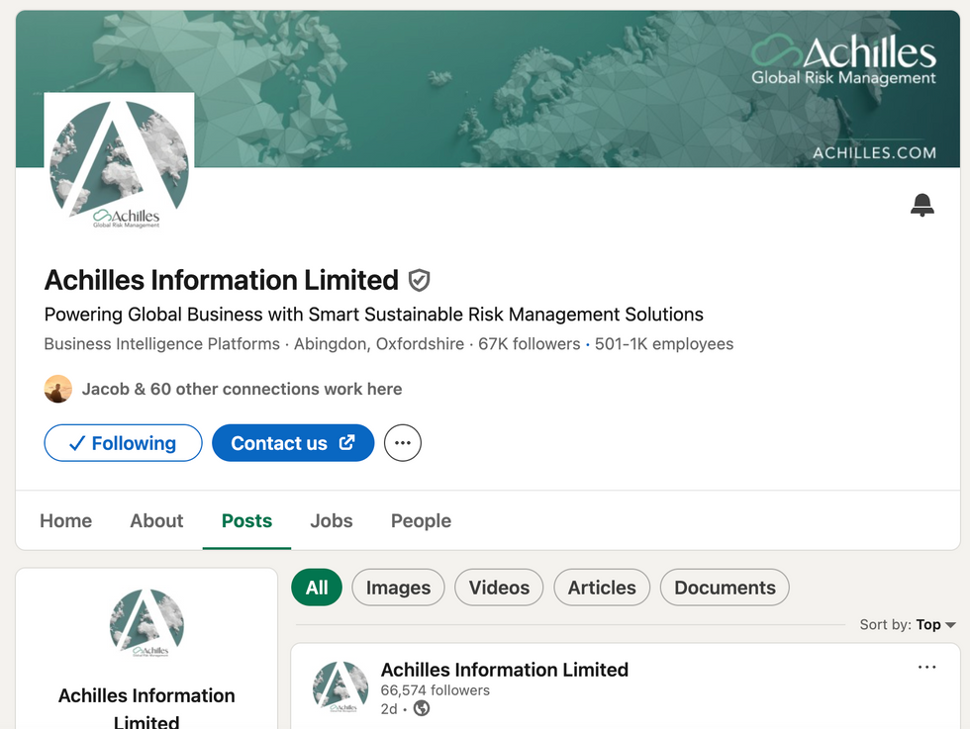Image resolution: width=970 pixels, height=729 pixels.
Task: Click the Contact us button
Action: point(293,443)
